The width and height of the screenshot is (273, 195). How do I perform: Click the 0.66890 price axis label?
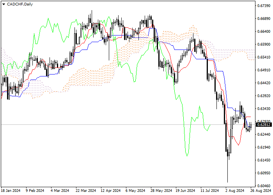[264, 19]
